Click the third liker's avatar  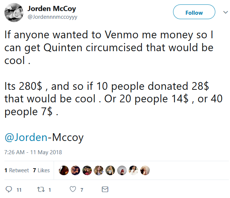tap(87, 170)
